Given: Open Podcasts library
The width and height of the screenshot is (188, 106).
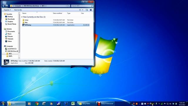Looking at the screenshot, I should click(x=10, y=39).
